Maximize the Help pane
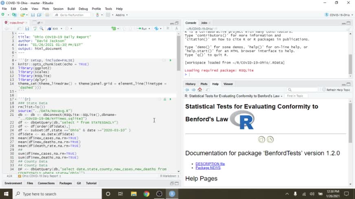 click(x=348, y=84)
